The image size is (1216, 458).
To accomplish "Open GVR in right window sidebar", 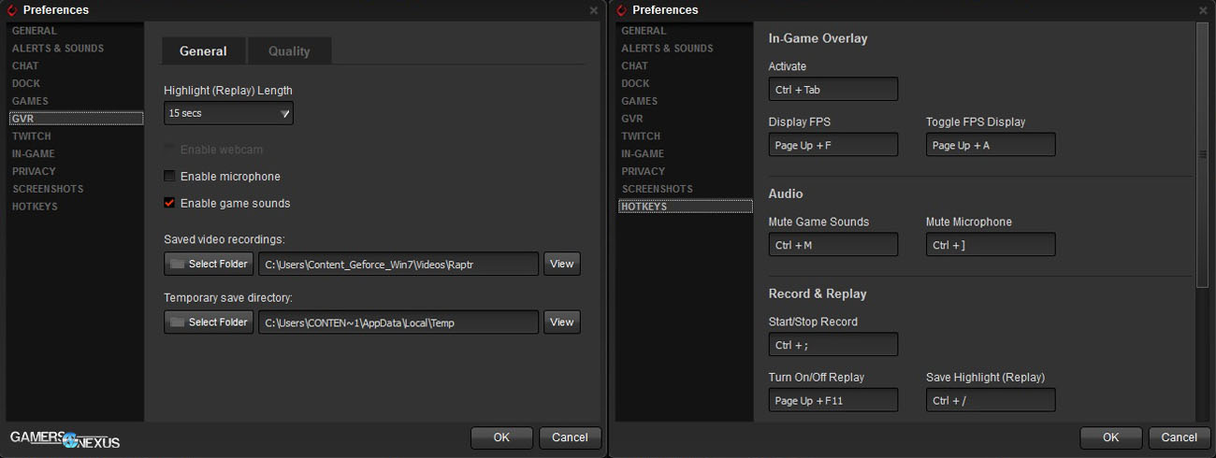I will coord(632,119).
